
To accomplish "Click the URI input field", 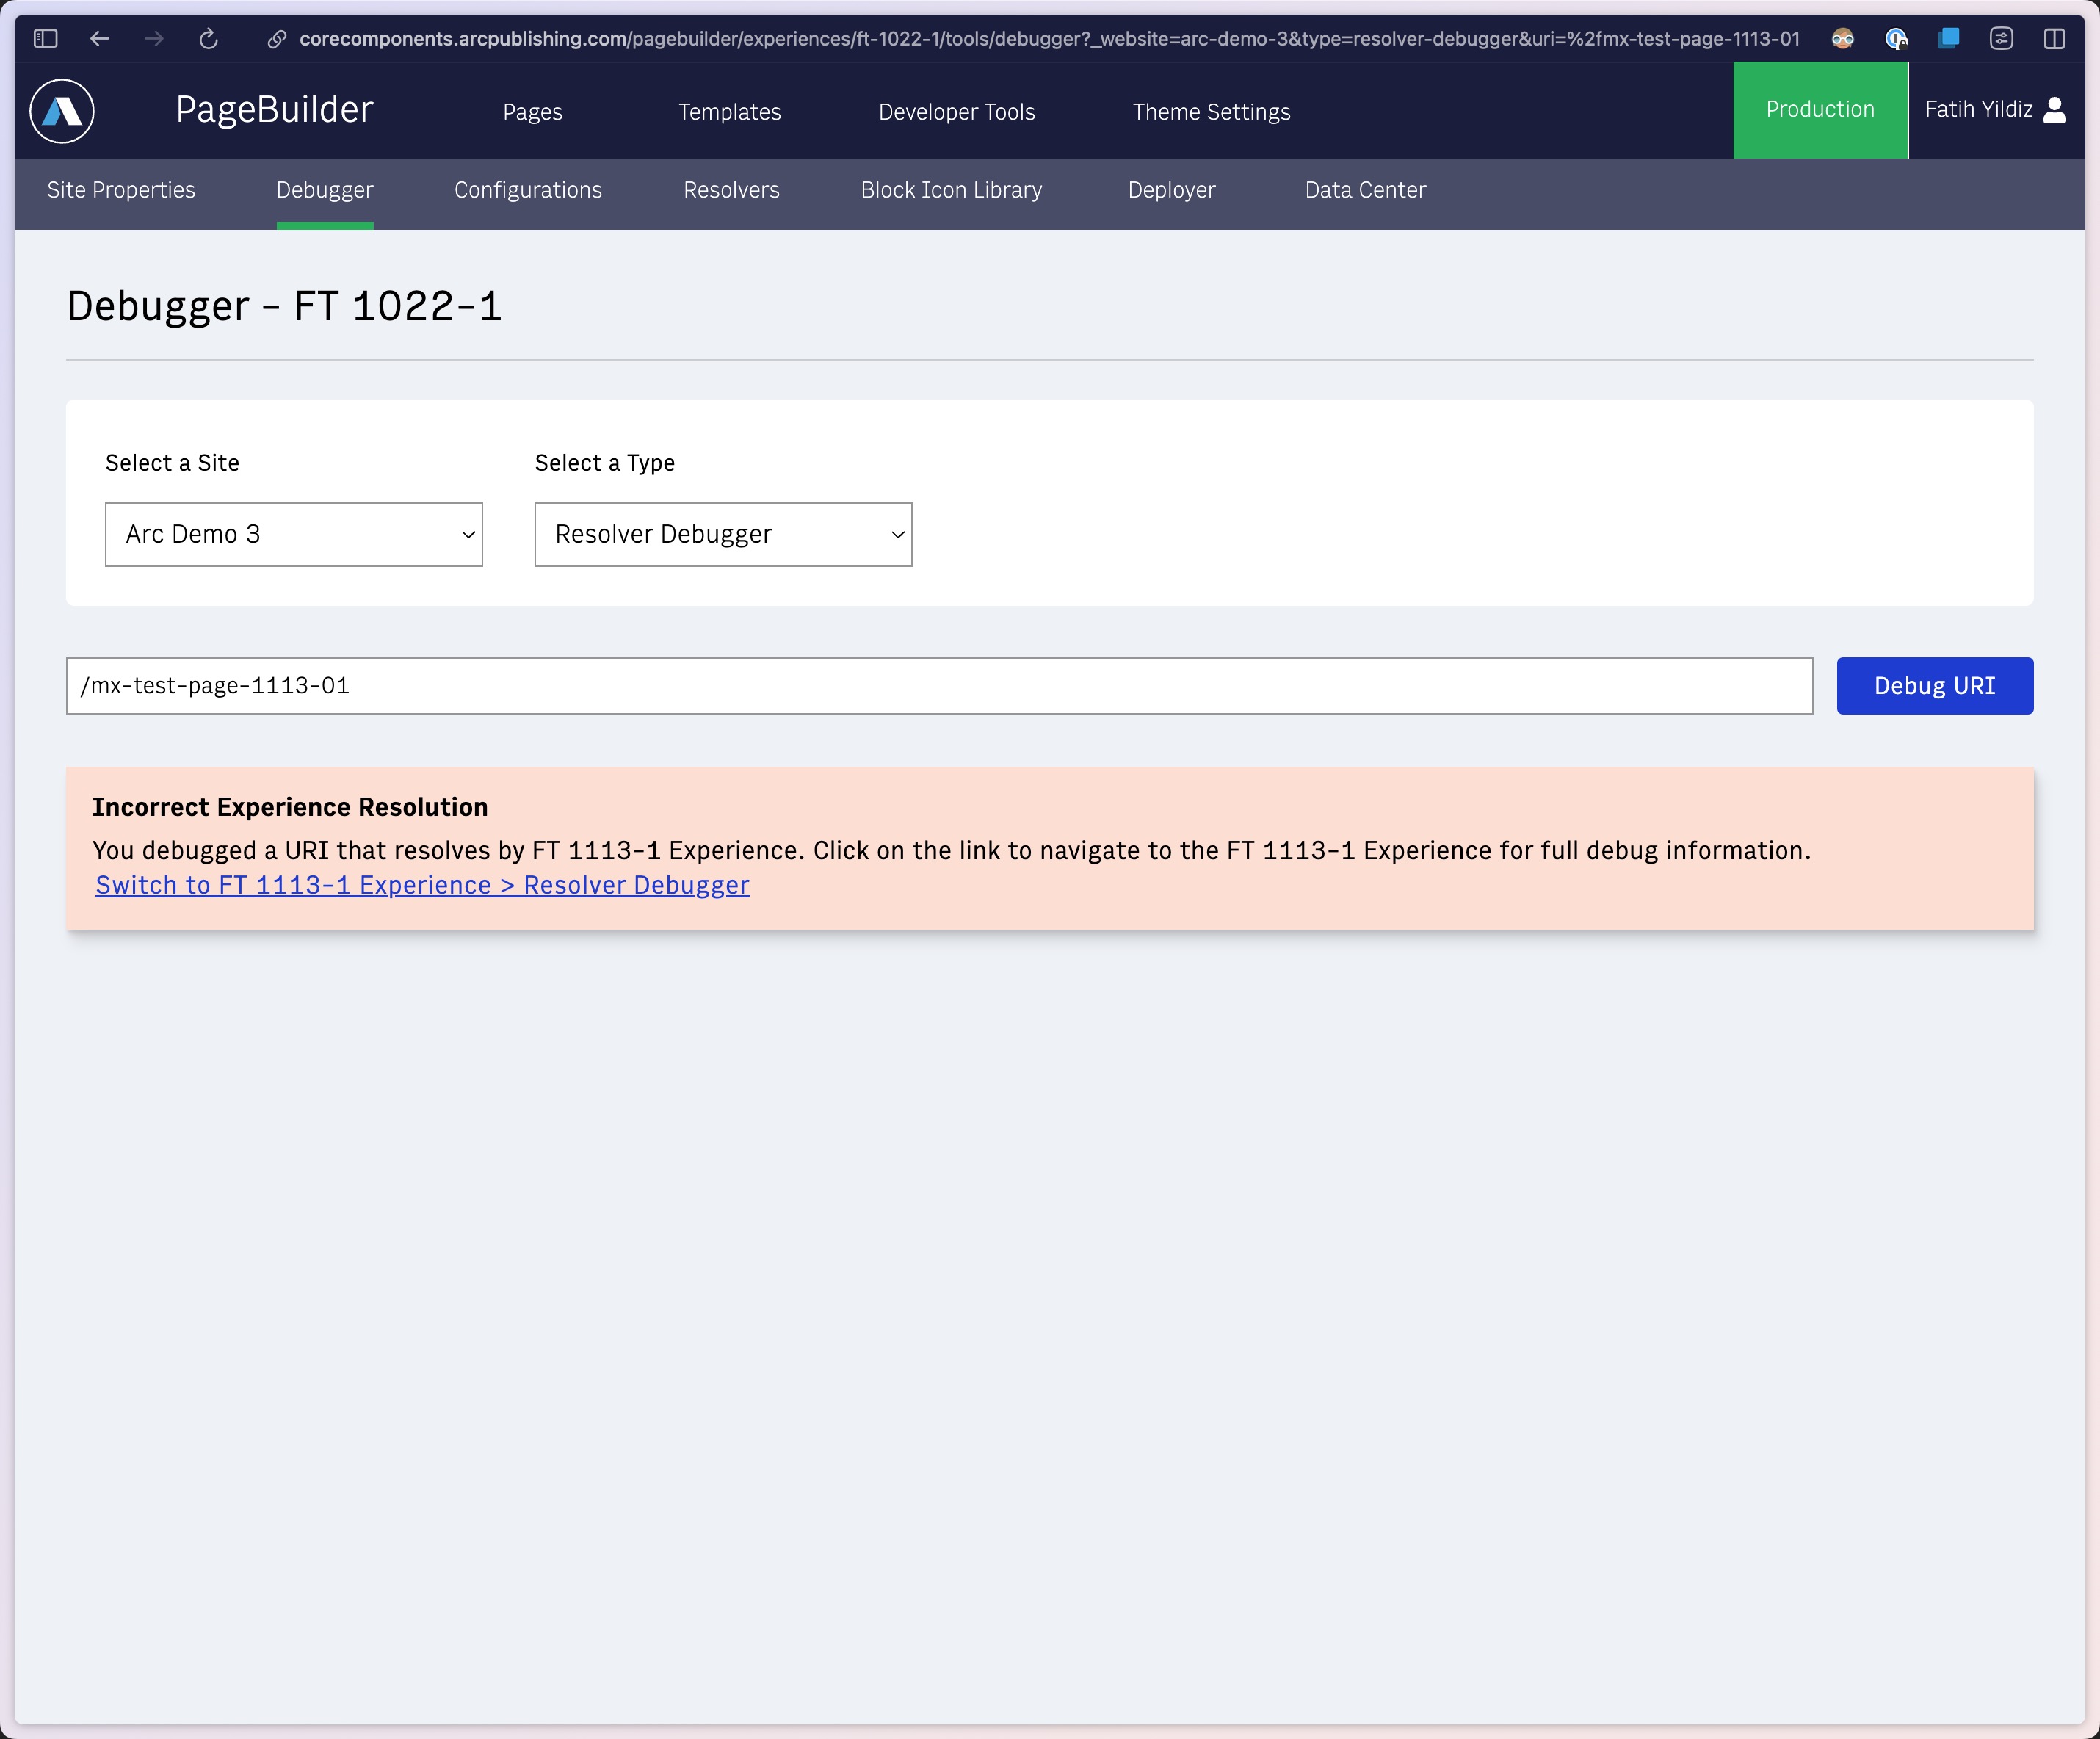I will coord(940,685).
